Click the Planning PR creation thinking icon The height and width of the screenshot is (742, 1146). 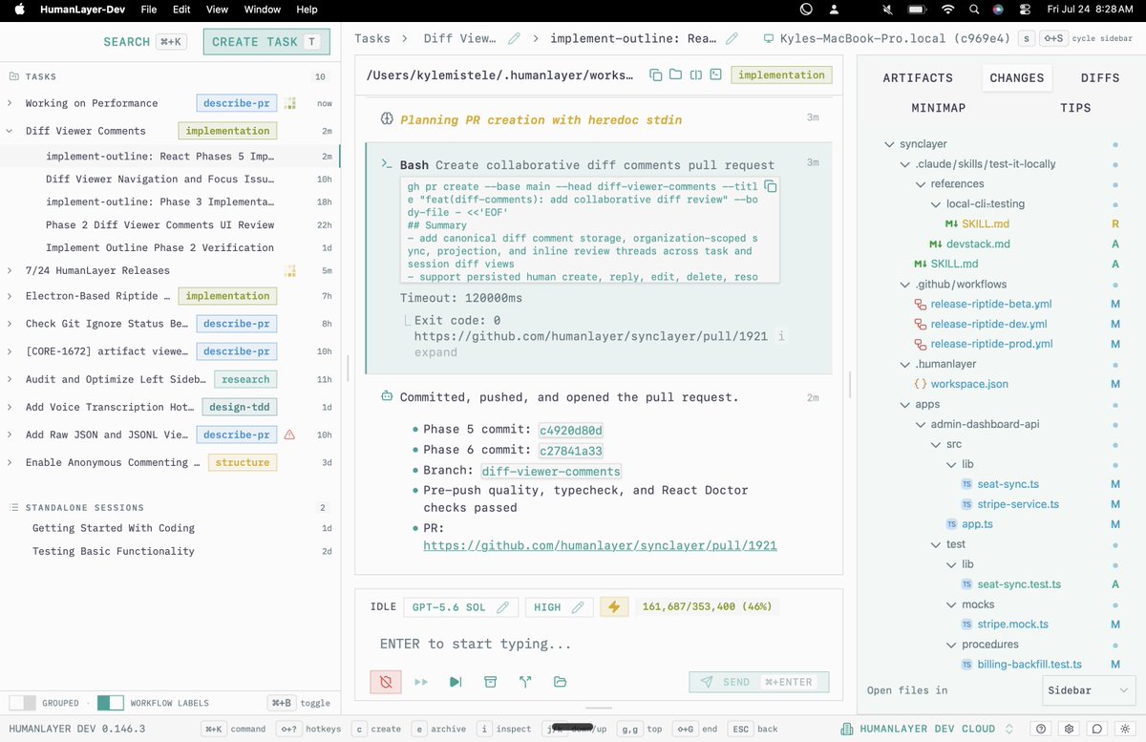[x=387, y=120]
